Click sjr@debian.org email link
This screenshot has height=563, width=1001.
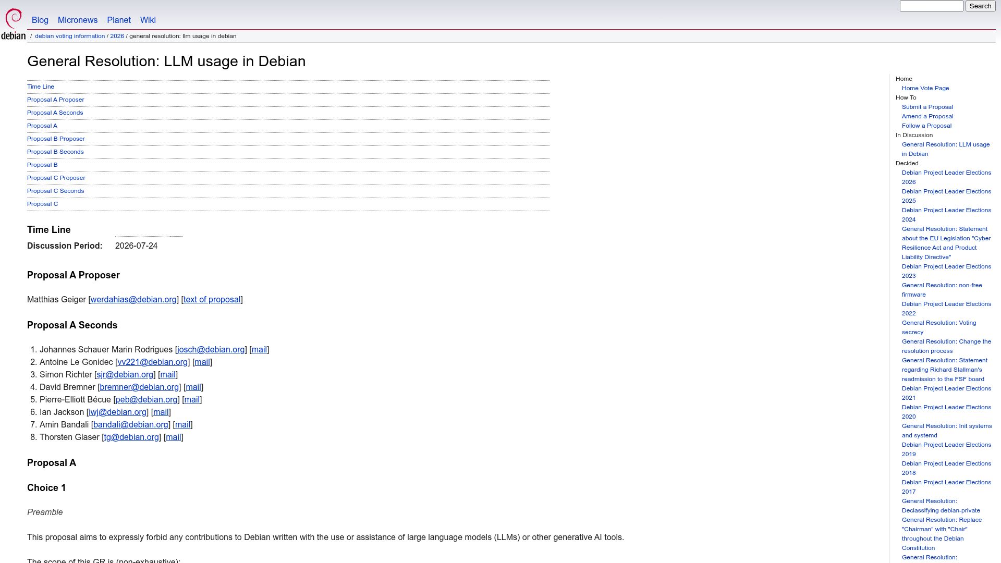point(125,374)
